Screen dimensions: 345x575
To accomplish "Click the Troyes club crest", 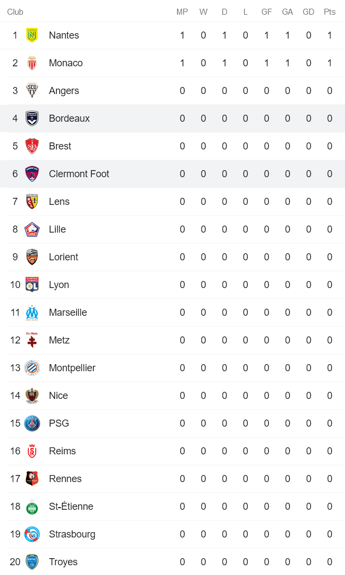I will click(x=32, y=561).
